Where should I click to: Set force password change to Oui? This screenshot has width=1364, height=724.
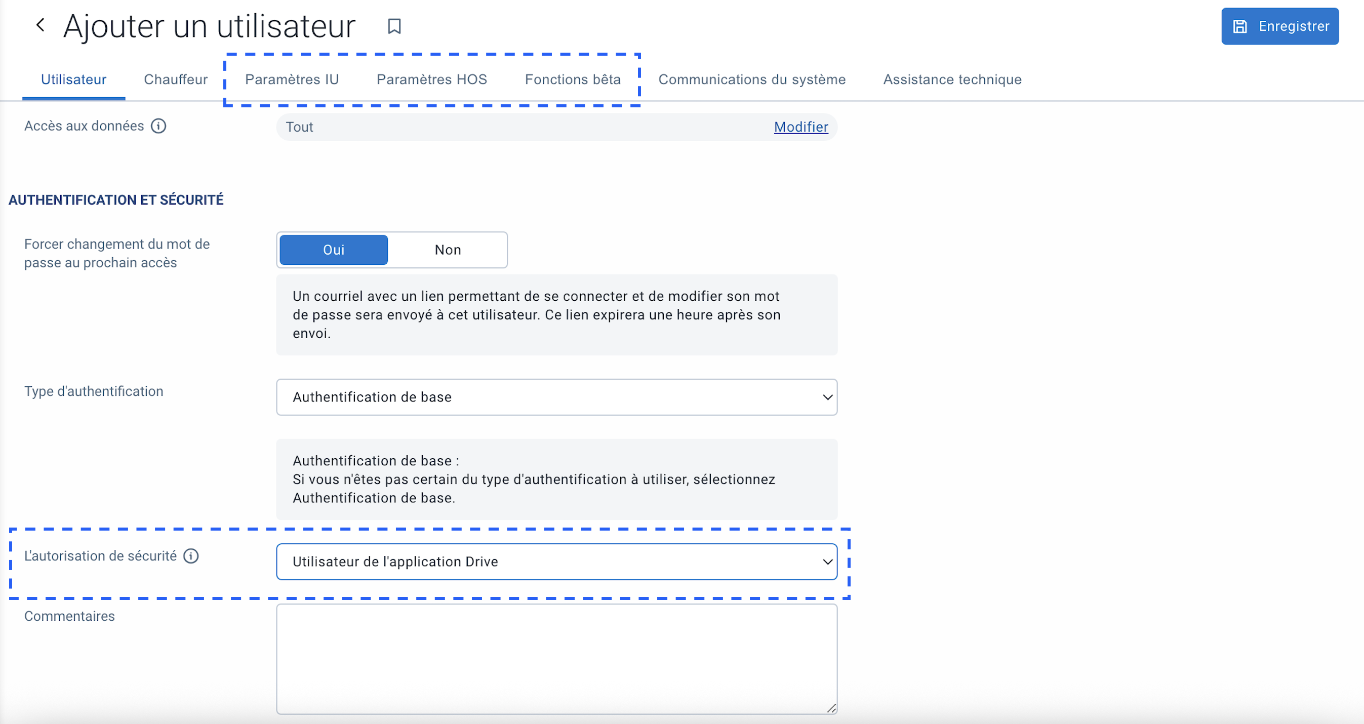point(334,250)
